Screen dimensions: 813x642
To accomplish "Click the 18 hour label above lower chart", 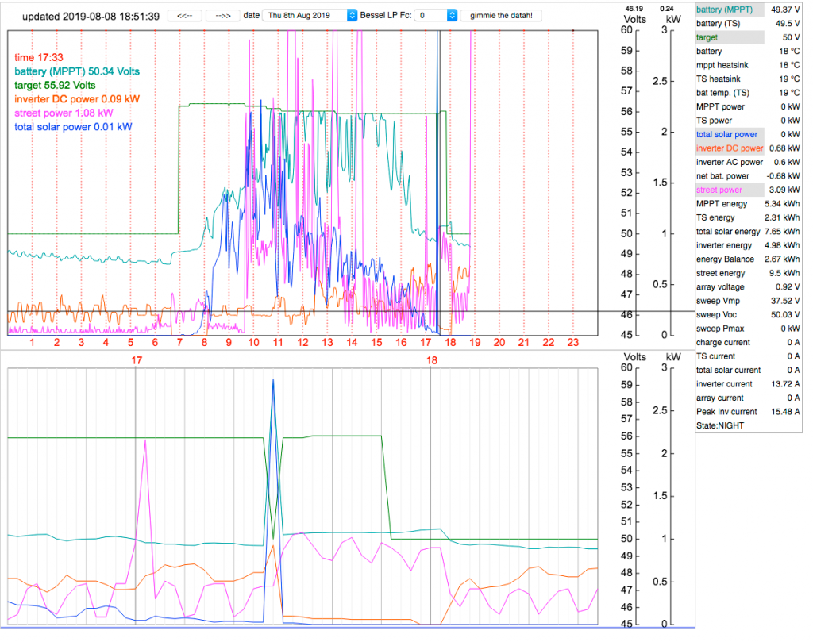I will 432,360.
